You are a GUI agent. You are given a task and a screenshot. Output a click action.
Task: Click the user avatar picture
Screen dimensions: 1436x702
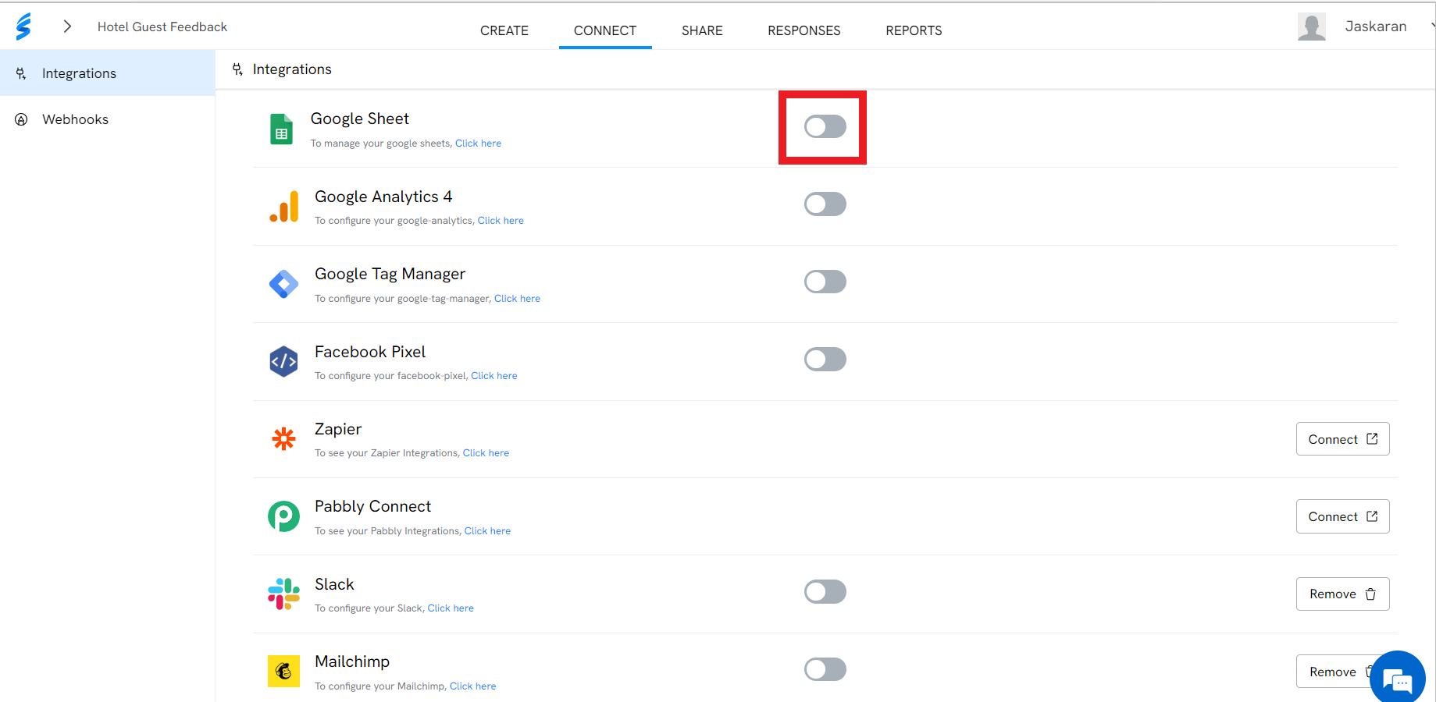(x=1312, y=27)
